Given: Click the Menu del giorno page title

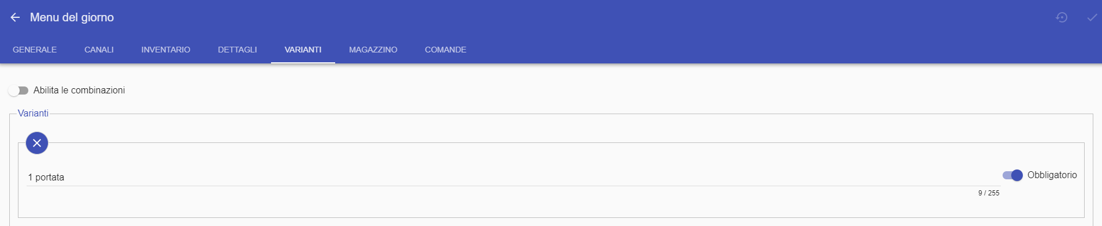Looking at the screenshot, I should tap(72, 17).
